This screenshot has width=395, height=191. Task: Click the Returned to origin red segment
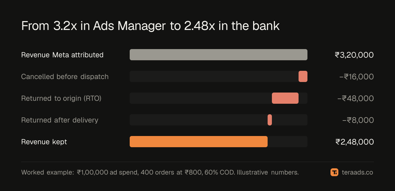coord(285,98)
